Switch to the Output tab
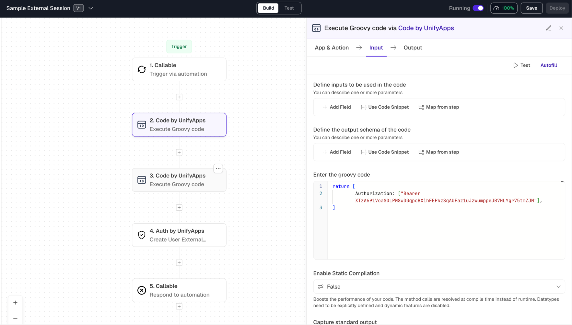This screenshot has width=572, height=325. coord(413,48)
